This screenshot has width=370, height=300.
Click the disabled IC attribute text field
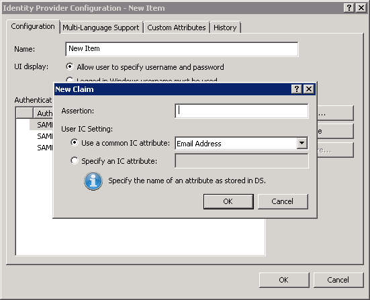pos(241,160)
